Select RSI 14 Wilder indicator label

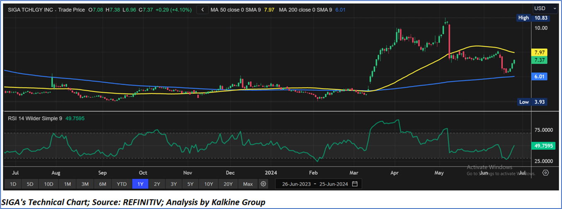(x=35, y=118)
